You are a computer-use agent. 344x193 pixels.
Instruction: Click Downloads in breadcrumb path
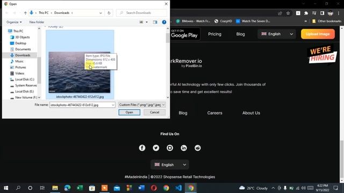tap(62, 13)
